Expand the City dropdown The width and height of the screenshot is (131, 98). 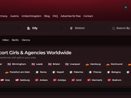pos(44,28)
